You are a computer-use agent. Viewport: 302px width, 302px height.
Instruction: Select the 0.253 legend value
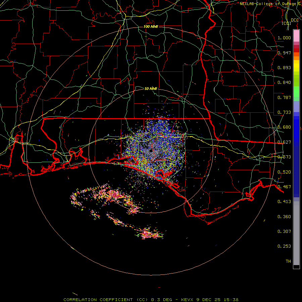pyautogui.click(x=284, y=246)
